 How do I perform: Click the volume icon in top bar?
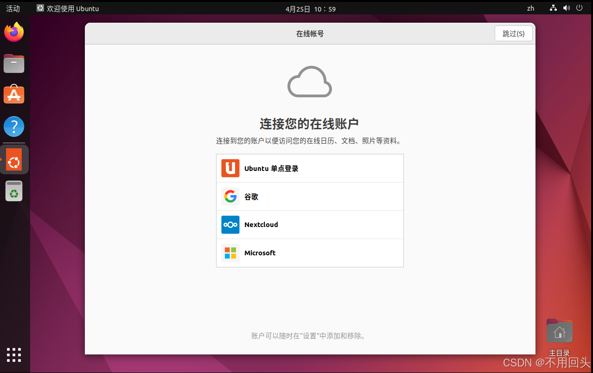[x=567, y=8]
